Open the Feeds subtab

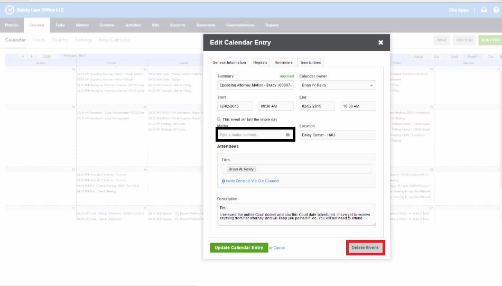click(39, 40)
